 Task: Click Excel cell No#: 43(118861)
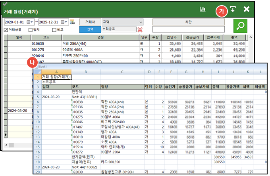pyautogui.click(x=86, y=97)
